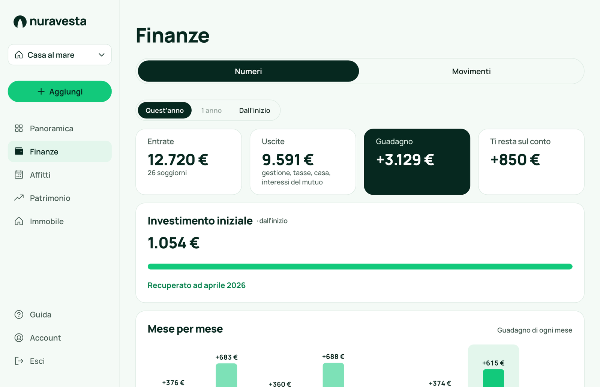Click the Entrate 12.720 € card
The width and height of the screenshot is (600, 387).
click(x=189, y=162)
